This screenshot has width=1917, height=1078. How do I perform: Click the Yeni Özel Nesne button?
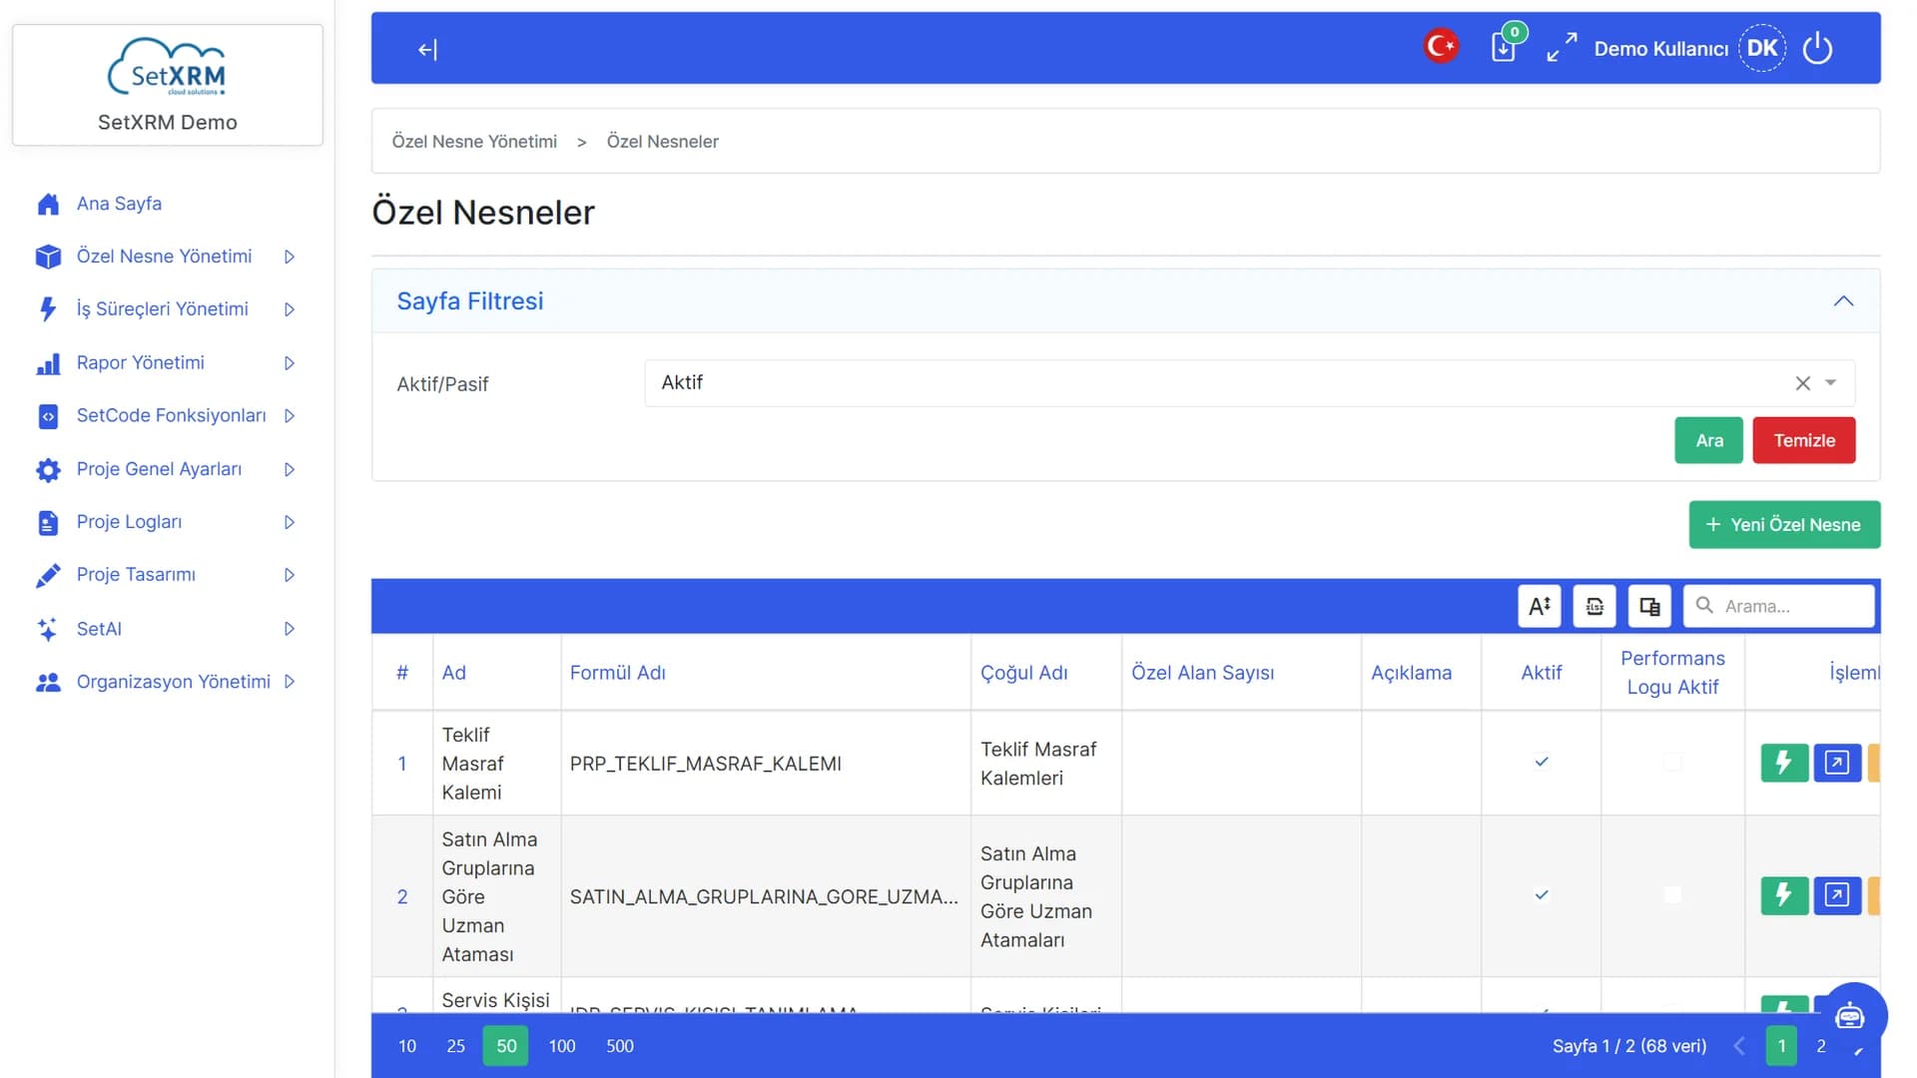[1784, 524]
